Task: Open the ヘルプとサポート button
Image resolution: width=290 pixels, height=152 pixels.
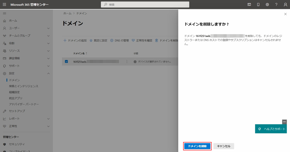Action: coord(271,129)
